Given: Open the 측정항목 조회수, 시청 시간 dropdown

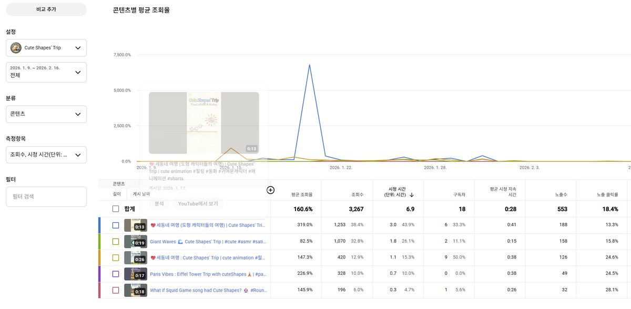Looking at the screenshot, I should pyautogui.click(x=46, y=154).
